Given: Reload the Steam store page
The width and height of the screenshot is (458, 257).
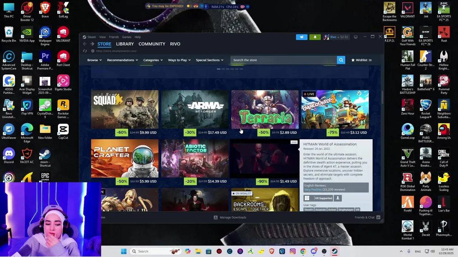Looking at the screenshot, I should click(85, 51).
